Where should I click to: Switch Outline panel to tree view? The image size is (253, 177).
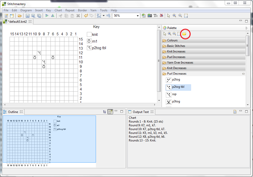(x=105, y=112)
